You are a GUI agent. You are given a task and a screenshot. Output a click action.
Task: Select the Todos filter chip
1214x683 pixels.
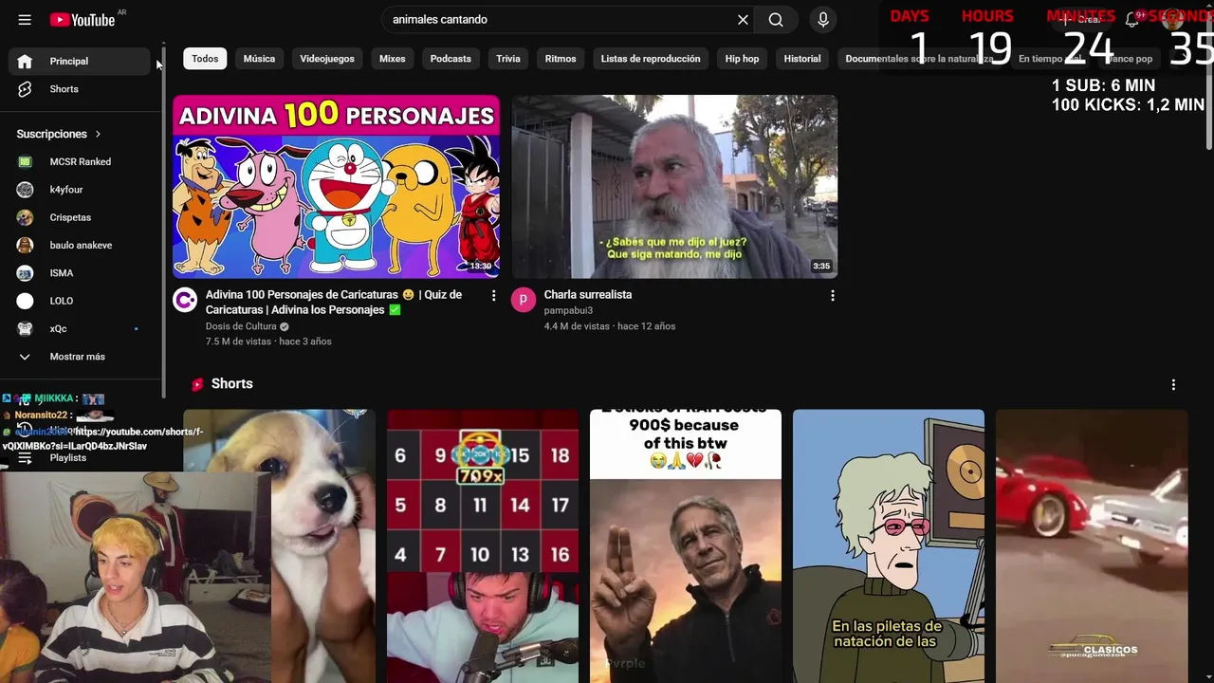pyautogui.click(x=205, y=59)
